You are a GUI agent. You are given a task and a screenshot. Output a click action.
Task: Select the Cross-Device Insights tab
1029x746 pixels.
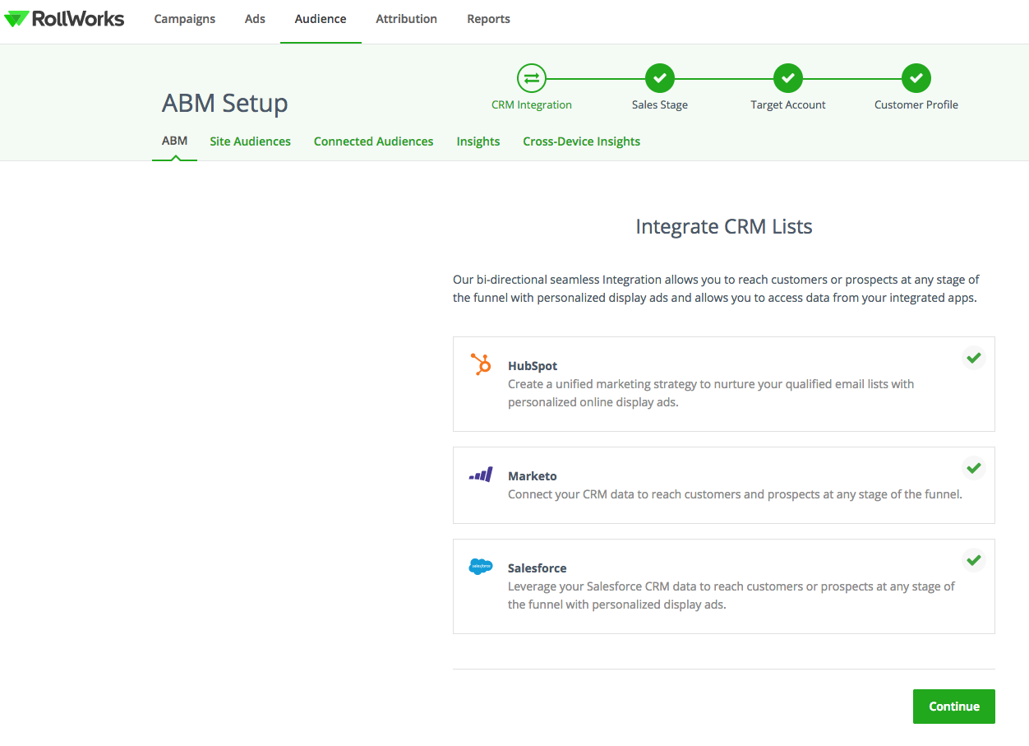point(581,141)
